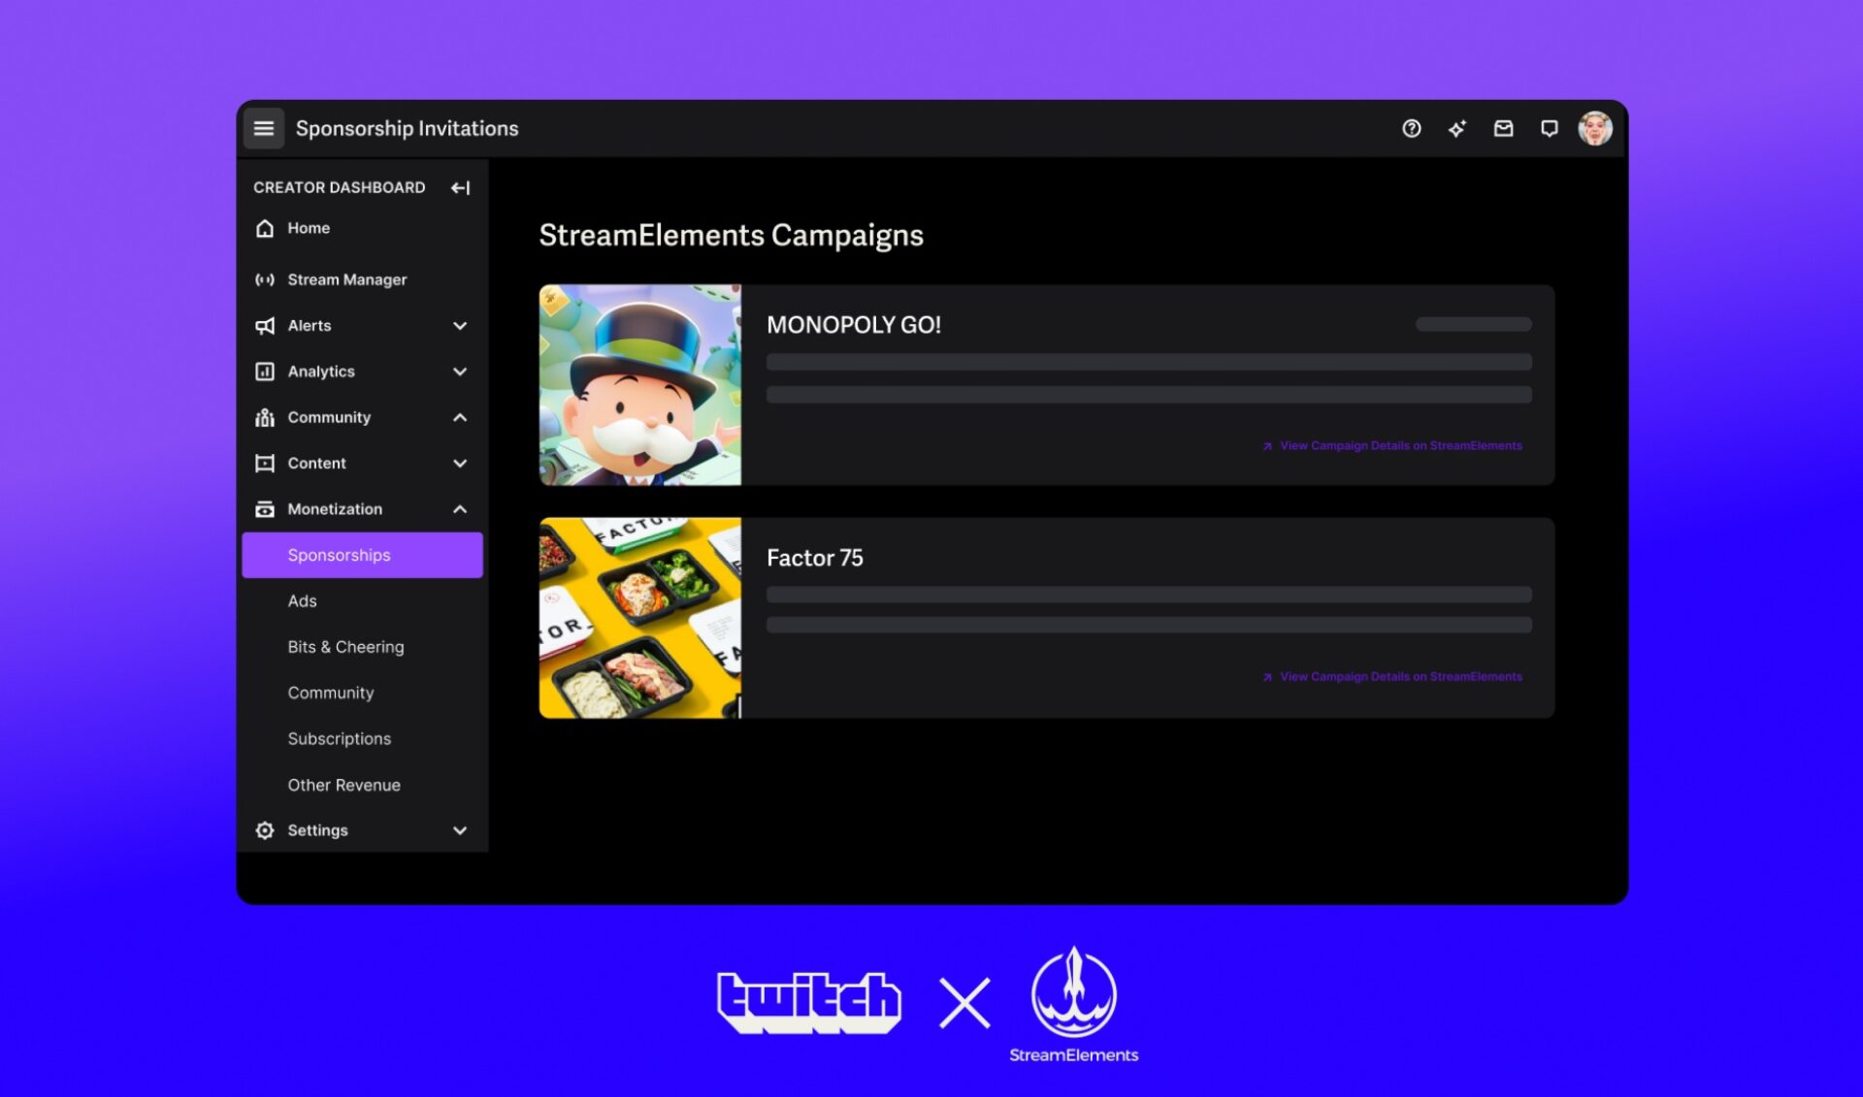This screenshot has width=1863, height=1097.
Task: Open the whispers chat icon
Action: click(1549, 128)
